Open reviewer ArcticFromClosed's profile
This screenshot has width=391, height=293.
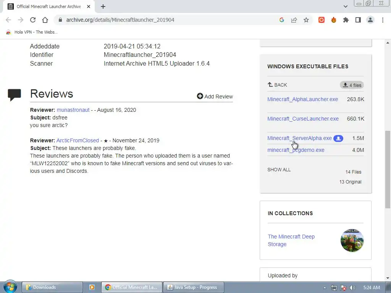pos(78,140)
